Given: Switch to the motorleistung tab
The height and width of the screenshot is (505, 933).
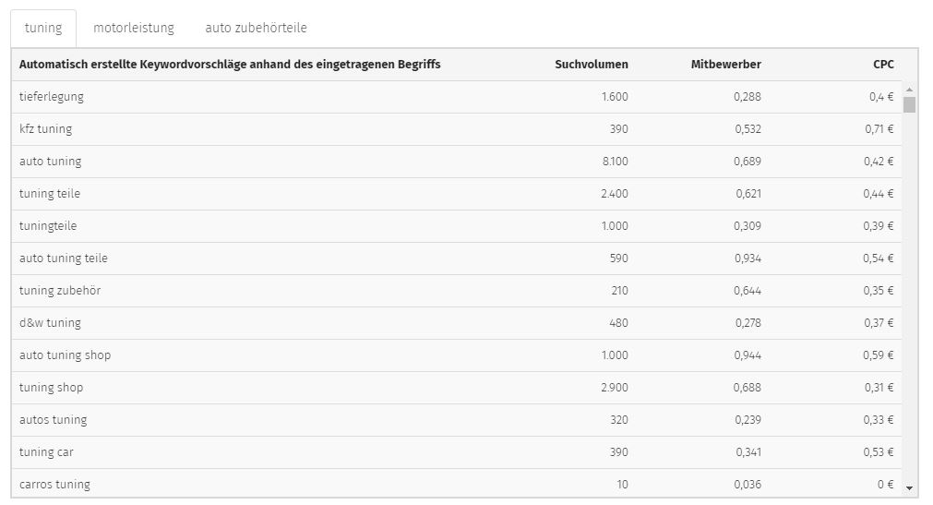Looking at the screenshot, I should coord(134,28).
